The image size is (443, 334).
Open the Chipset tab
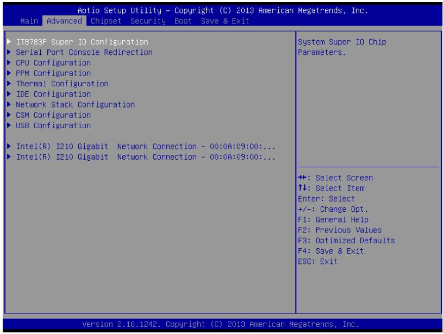tap(106, 21)
